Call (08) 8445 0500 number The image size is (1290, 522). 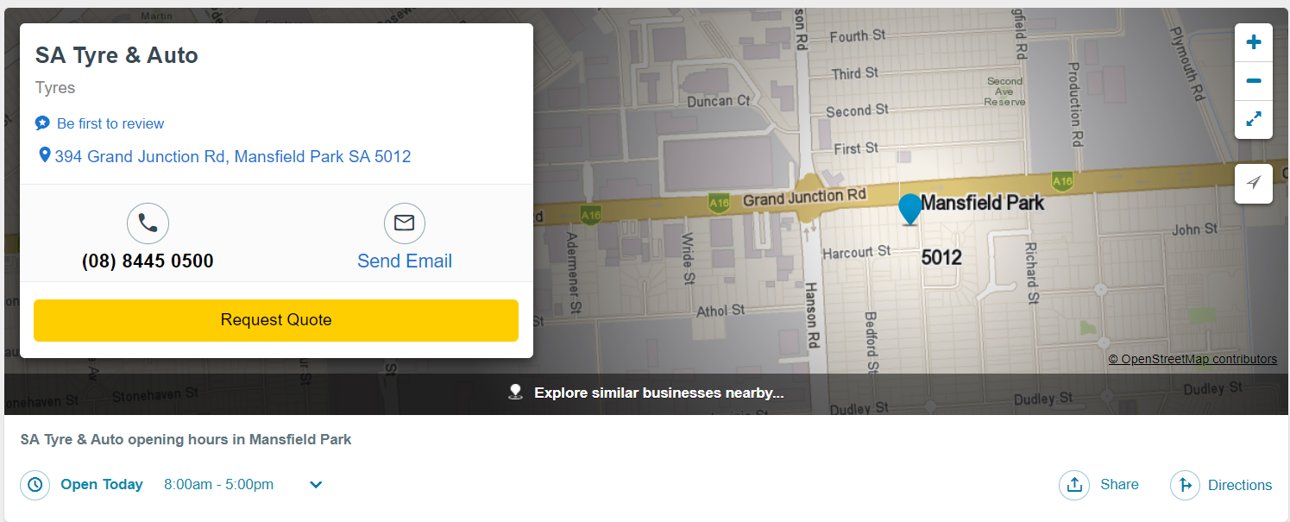click(148, 261)
